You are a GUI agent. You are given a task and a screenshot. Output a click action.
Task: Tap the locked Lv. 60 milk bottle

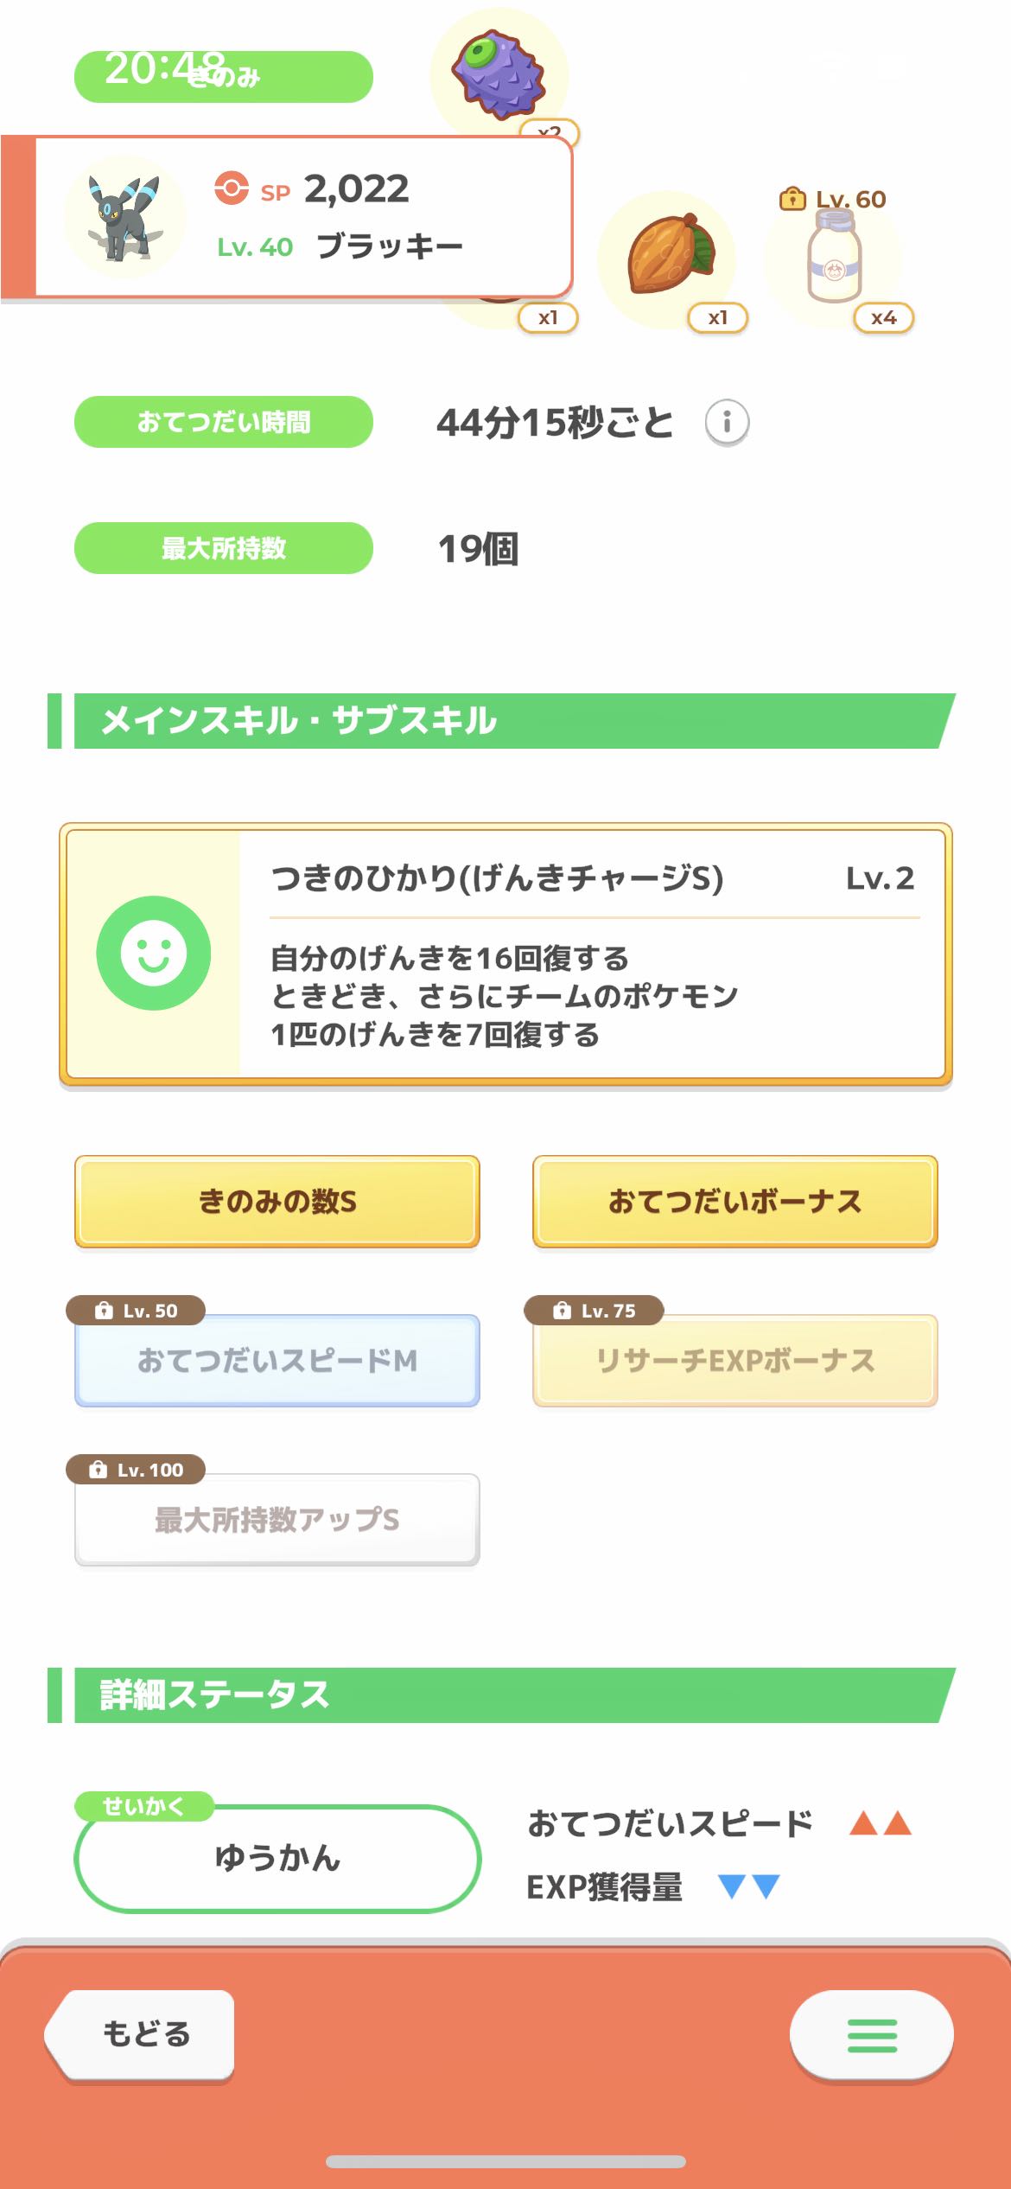pos(834,258)
